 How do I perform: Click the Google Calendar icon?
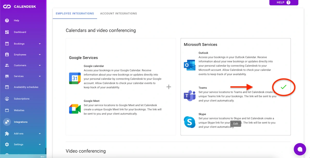(75, 78)
